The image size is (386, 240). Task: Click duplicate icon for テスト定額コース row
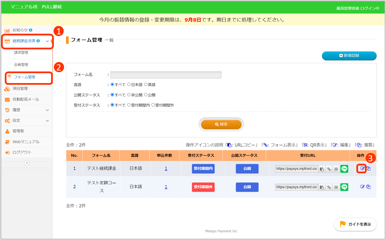point(368,187)
